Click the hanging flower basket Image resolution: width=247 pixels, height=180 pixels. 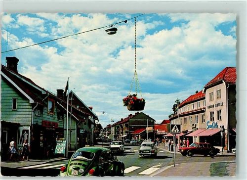point(134,102)
